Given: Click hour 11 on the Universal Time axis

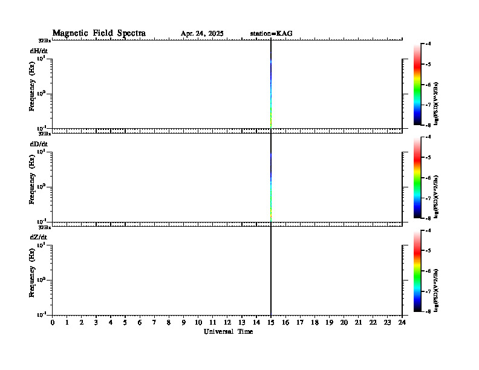Looking at the screenshot, I should click(x=213, y=322).
